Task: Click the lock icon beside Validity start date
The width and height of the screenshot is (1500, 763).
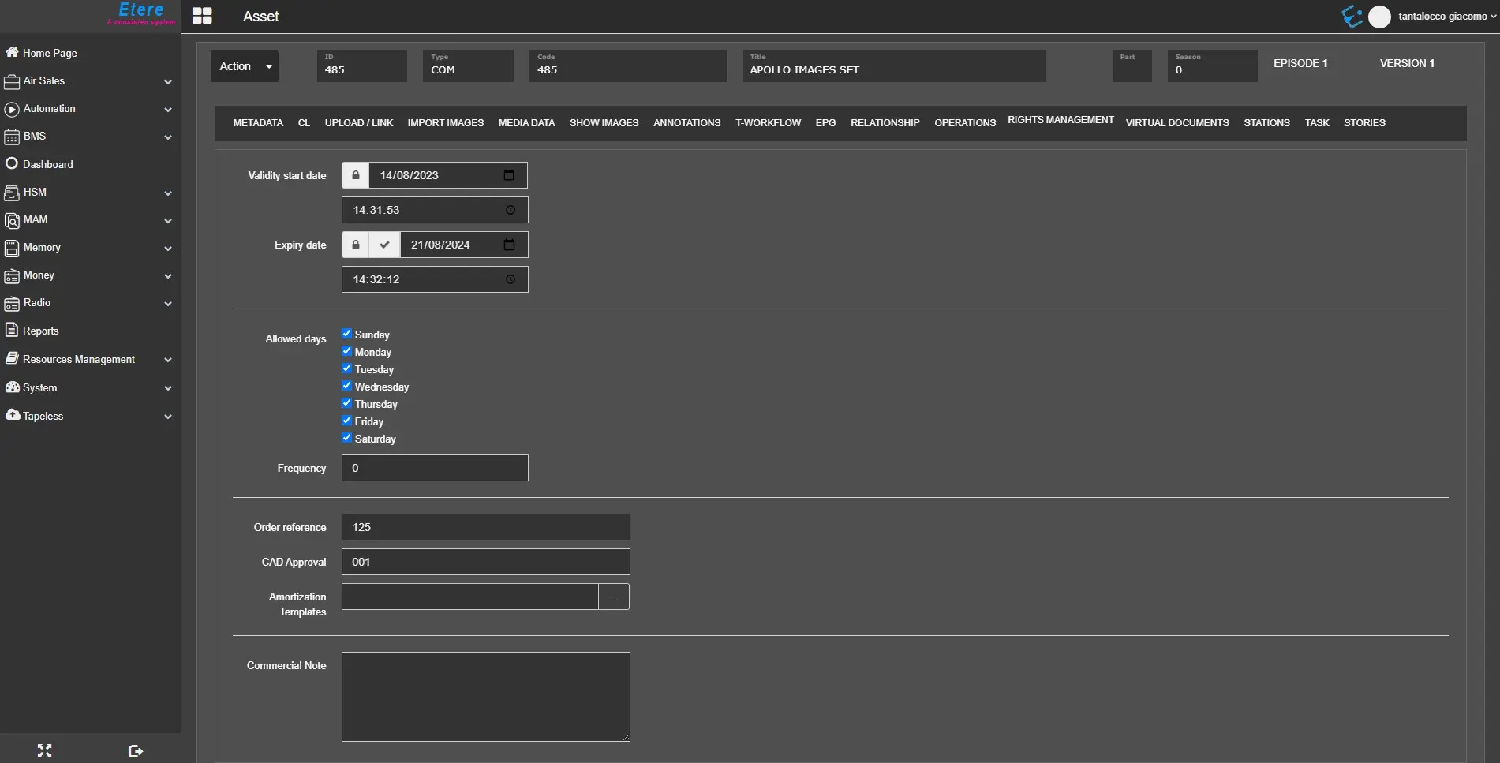Action: click(355, 175)
